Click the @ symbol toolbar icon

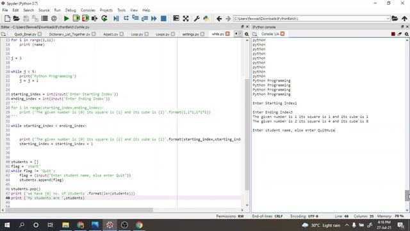tap(54, 19)
